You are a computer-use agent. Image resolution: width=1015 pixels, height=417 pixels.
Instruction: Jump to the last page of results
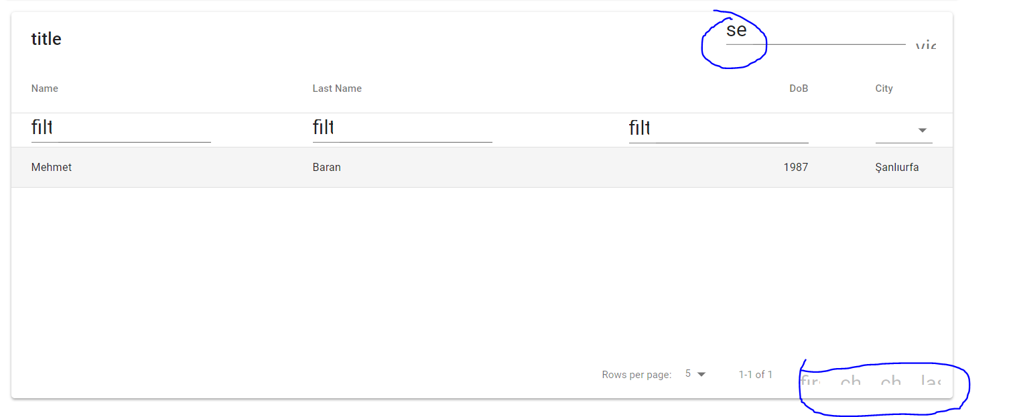point(931,382)
